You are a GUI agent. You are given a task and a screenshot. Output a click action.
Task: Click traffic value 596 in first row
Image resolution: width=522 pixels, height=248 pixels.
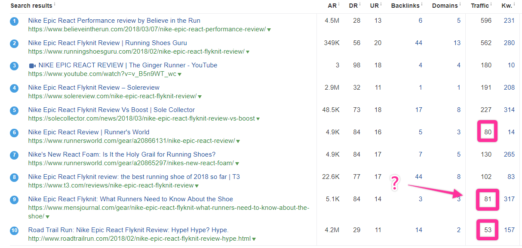click(486, 21)
